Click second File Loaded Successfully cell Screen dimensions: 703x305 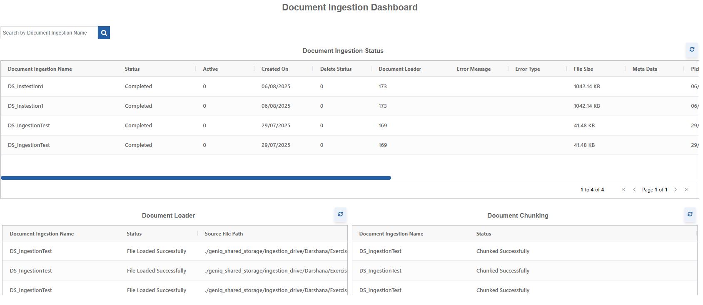[x=157, y=271]
